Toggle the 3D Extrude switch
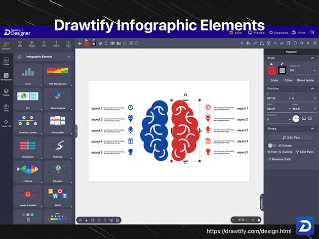The image size is (319, 239). (x=272, y=146)
